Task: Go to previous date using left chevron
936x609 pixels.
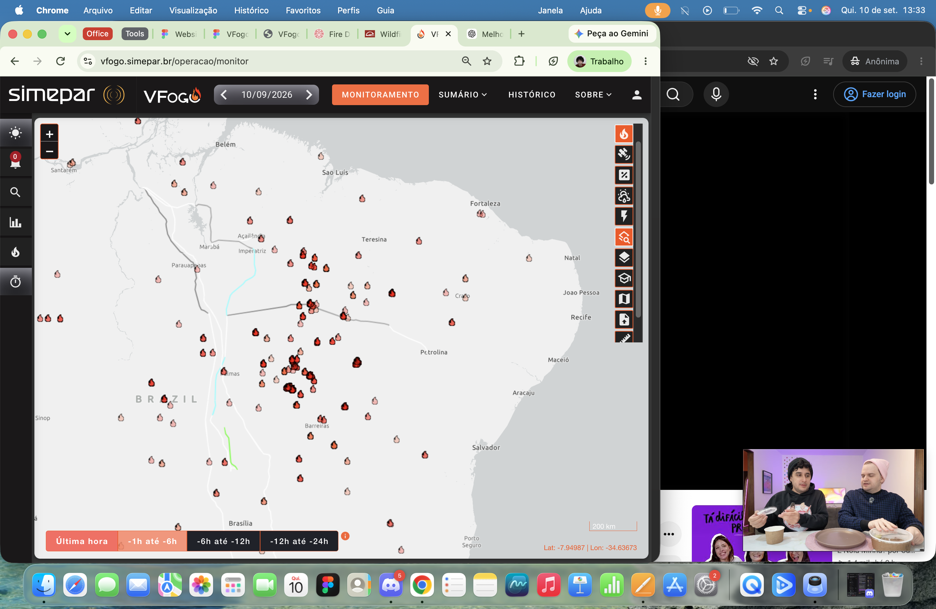Action: coord(224,94)
